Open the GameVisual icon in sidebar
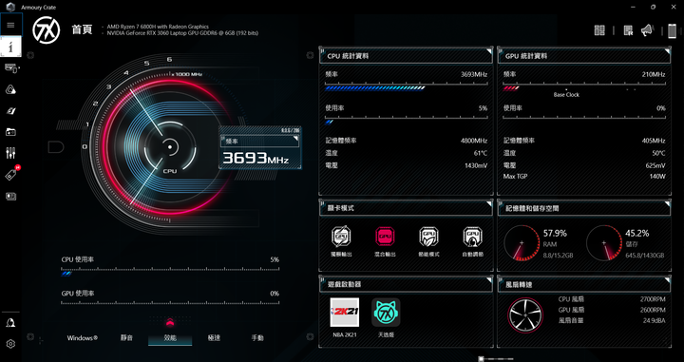This screenshot has width=684, height=362. tap(10, 111)
